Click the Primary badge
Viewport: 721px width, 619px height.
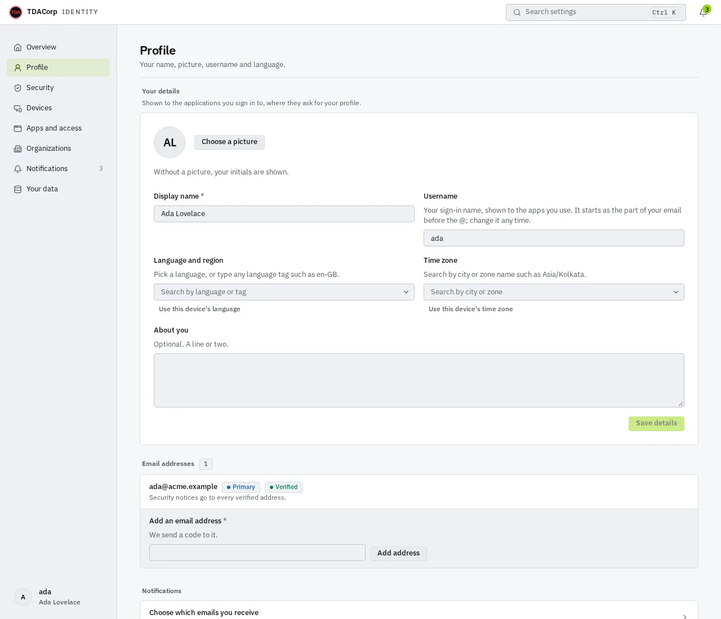241,487
